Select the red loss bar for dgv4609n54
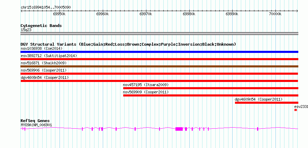Screen dimensions: 308x148 (x=266, y=103)
